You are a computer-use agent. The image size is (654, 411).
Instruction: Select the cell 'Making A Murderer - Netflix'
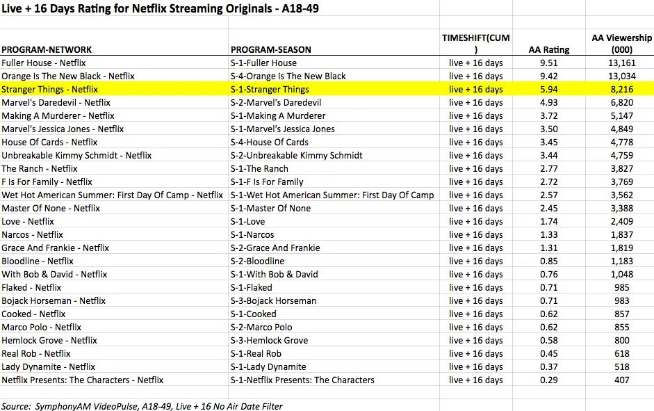(58, 116)
